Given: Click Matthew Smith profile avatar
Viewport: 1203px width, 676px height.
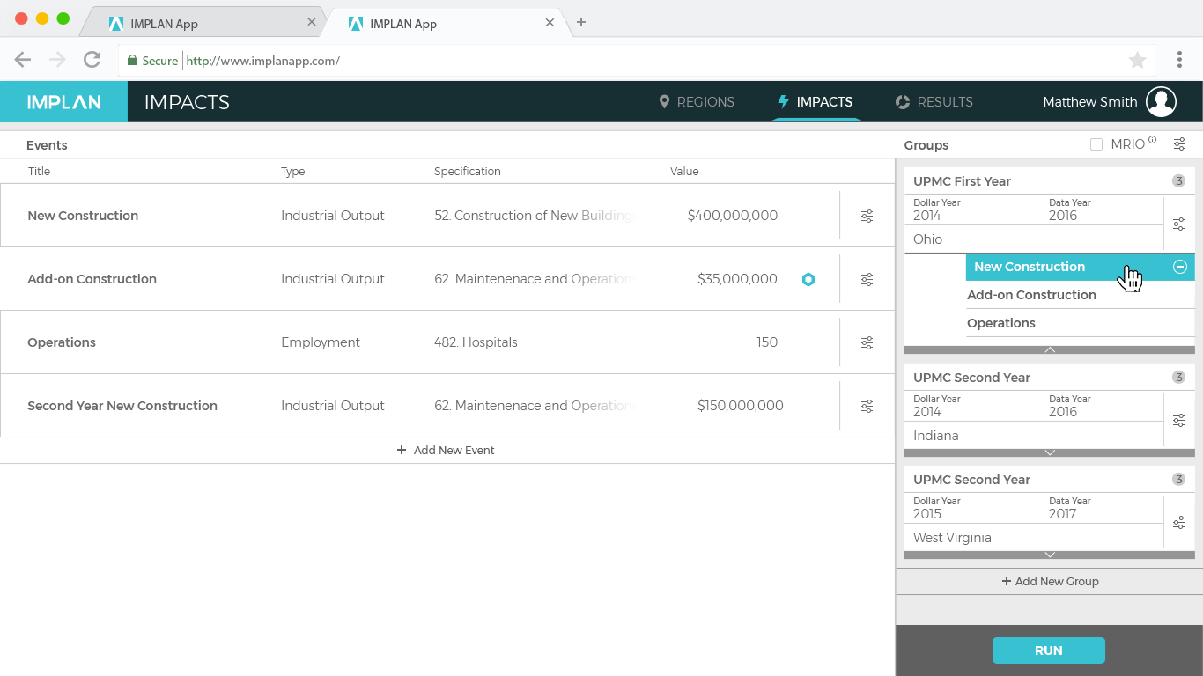Looking at the screenshot, I should tap(1161, 102).
